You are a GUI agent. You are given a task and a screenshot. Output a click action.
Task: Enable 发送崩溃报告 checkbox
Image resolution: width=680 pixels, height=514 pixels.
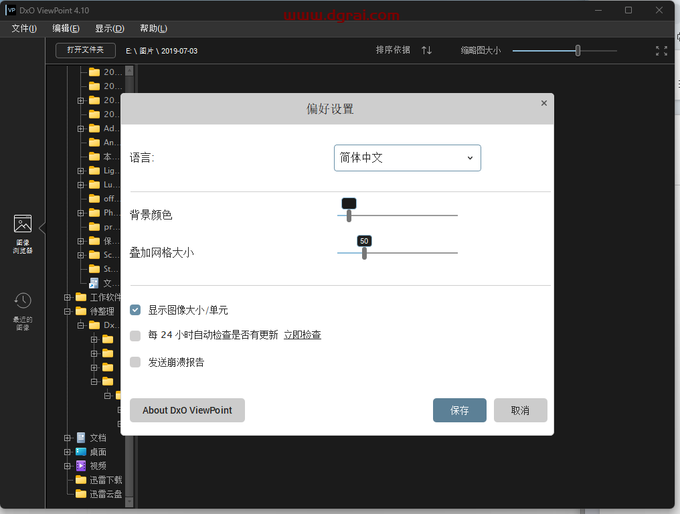[x=135, y=362]
